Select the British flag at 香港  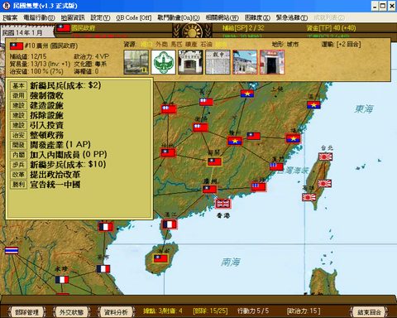(x=223, y=204)
